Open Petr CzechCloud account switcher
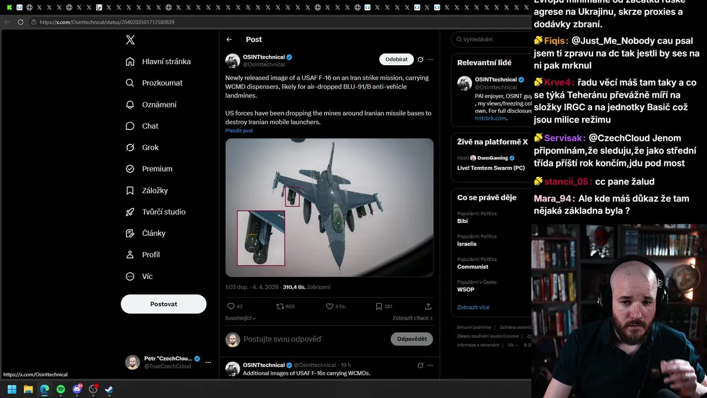 coord(168,362)
